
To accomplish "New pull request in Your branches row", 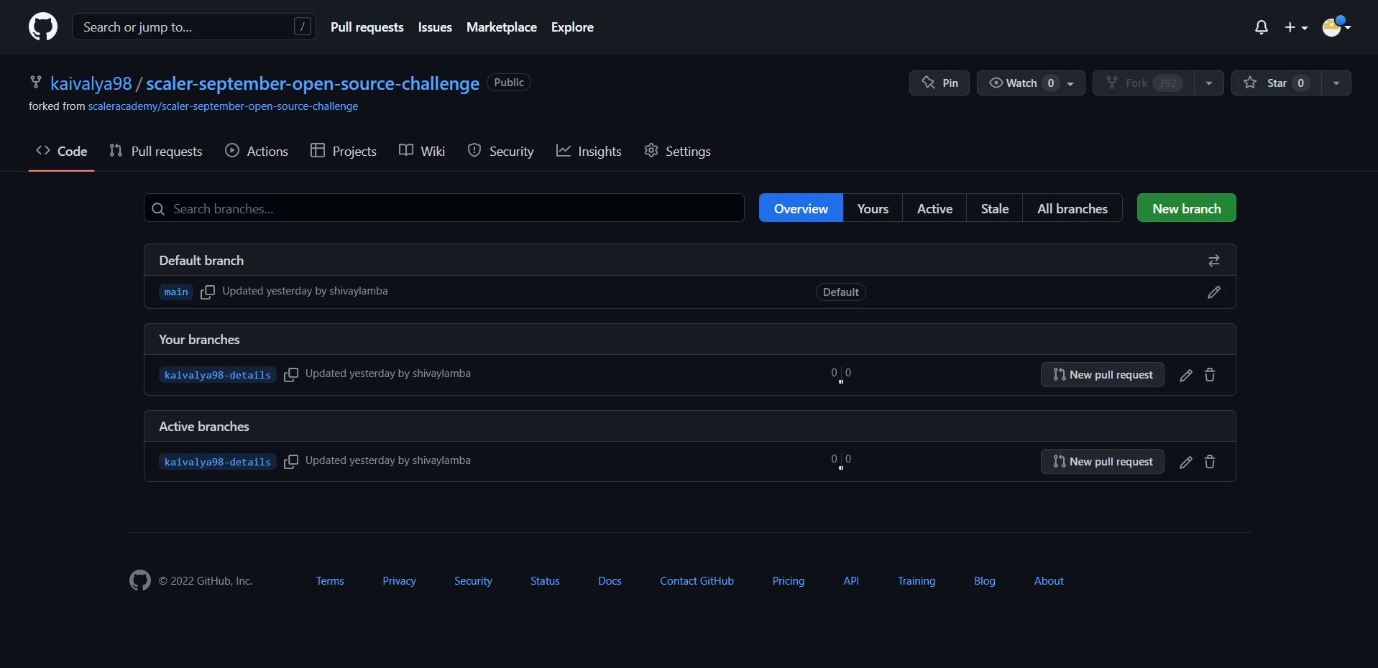I will tap(1102, 375).
